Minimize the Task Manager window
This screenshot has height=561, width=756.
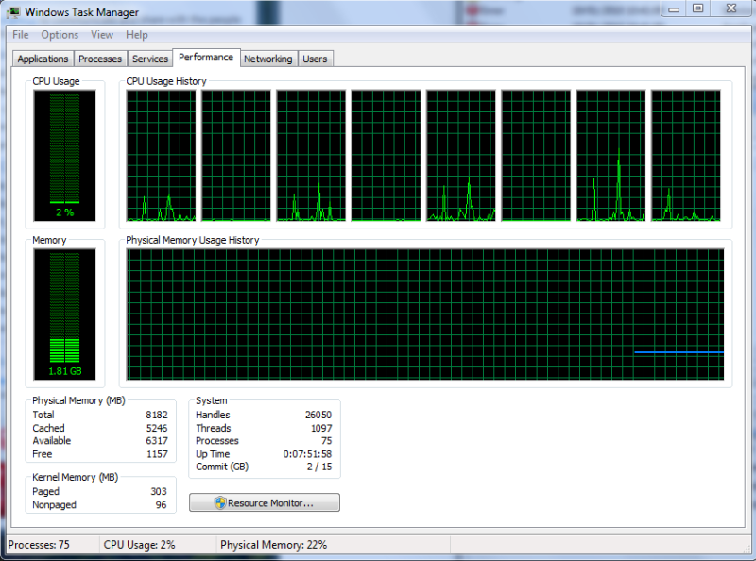[x=674, y=8]
